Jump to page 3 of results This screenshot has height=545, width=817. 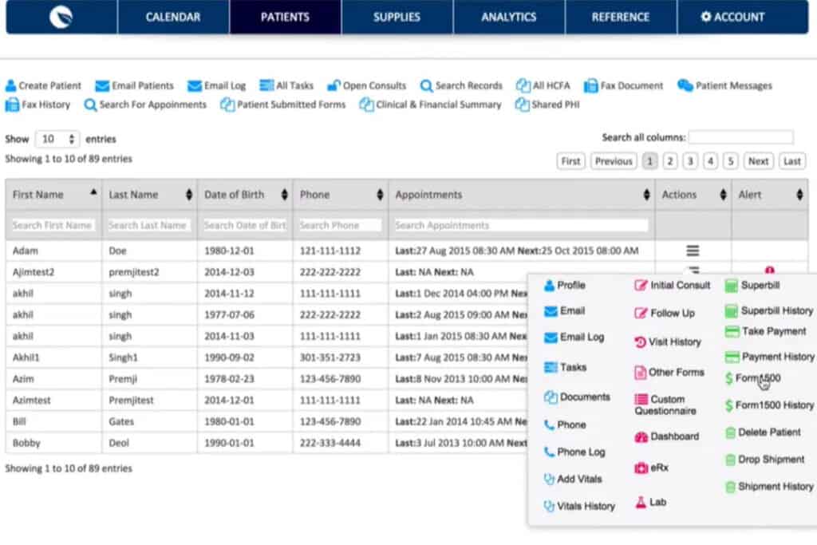(690, 161)
